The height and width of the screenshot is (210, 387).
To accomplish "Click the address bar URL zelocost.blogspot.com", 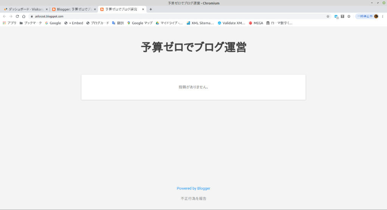I will point(49,16).
